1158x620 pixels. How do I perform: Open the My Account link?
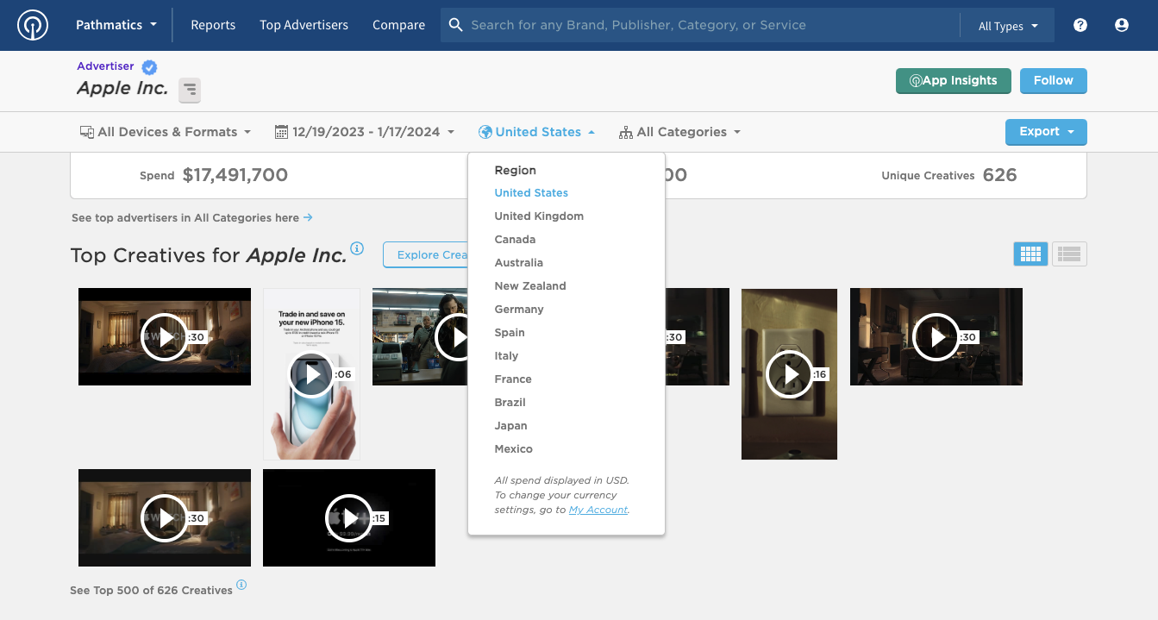[598, 510]
